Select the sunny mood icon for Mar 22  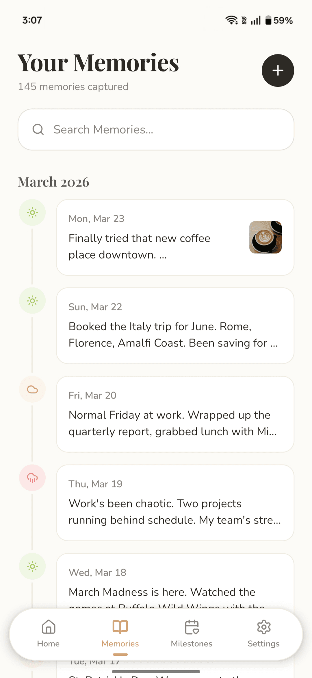32,301
